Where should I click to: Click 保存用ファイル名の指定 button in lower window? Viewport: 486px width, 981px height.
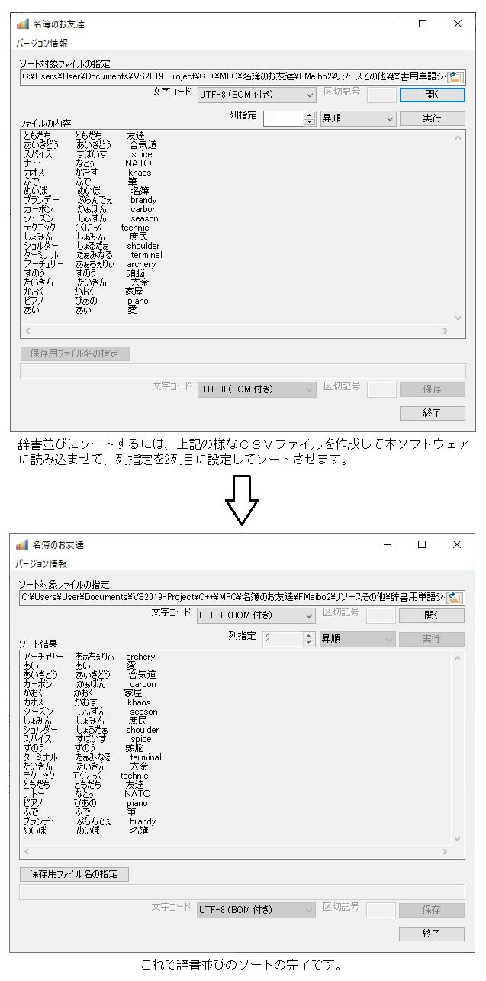pyautogui.click(x=74, y=874)
